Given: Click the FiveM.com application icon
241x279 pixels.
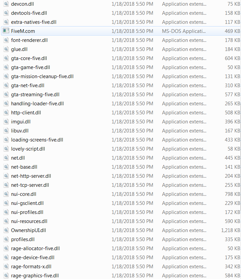Looking at the screenshot, I should 6,31.
